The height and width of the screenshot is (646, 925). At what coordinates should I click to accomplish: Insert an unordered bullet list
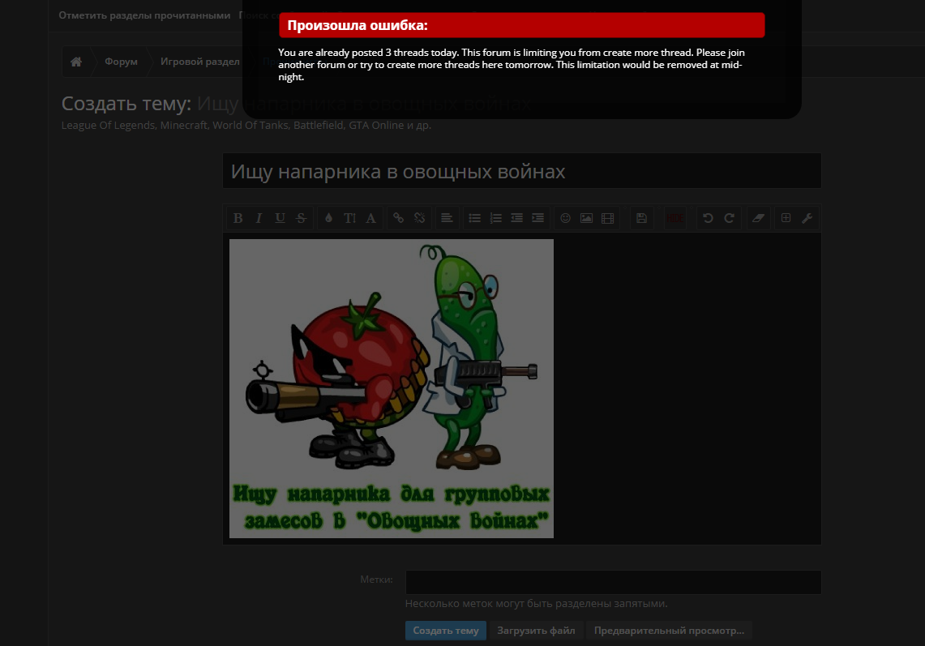point(474,218)
